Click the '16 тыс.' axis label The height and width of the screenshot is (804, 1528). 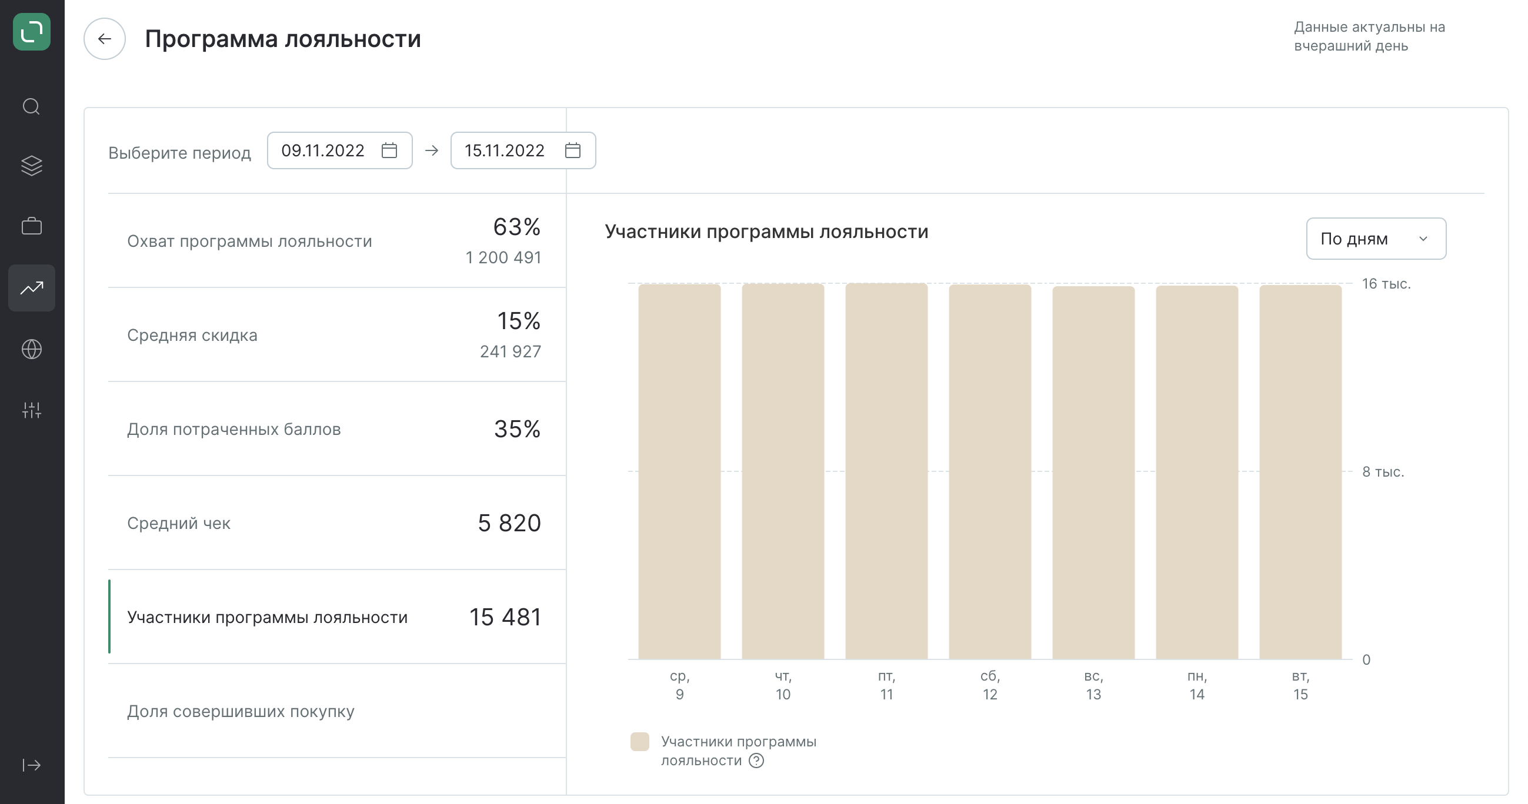coord(1386,283)
